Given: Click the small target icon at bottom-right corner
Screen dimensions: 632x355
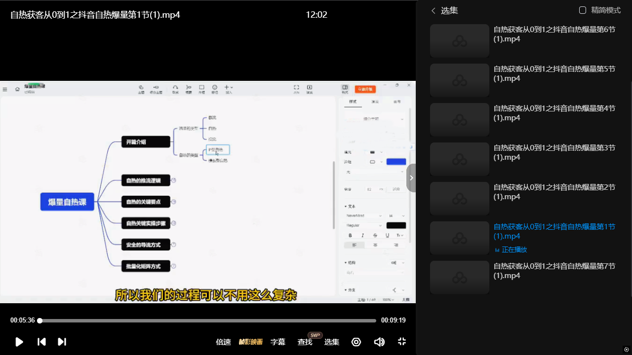Looking at the screenshot, I should tap(627, 350).
